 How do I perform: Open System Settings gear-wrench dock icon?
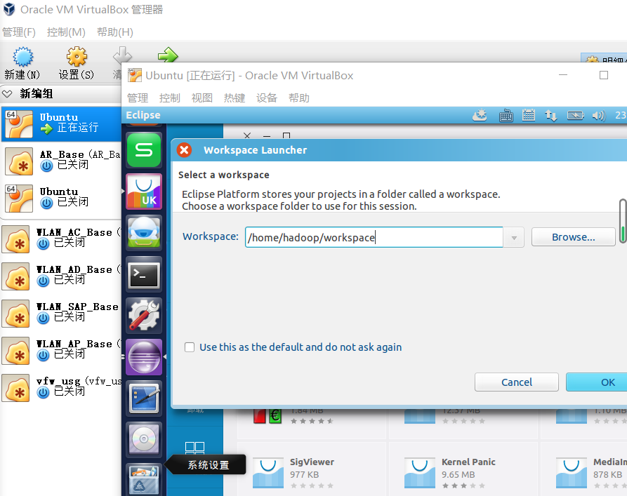click(x=144, y=315)
